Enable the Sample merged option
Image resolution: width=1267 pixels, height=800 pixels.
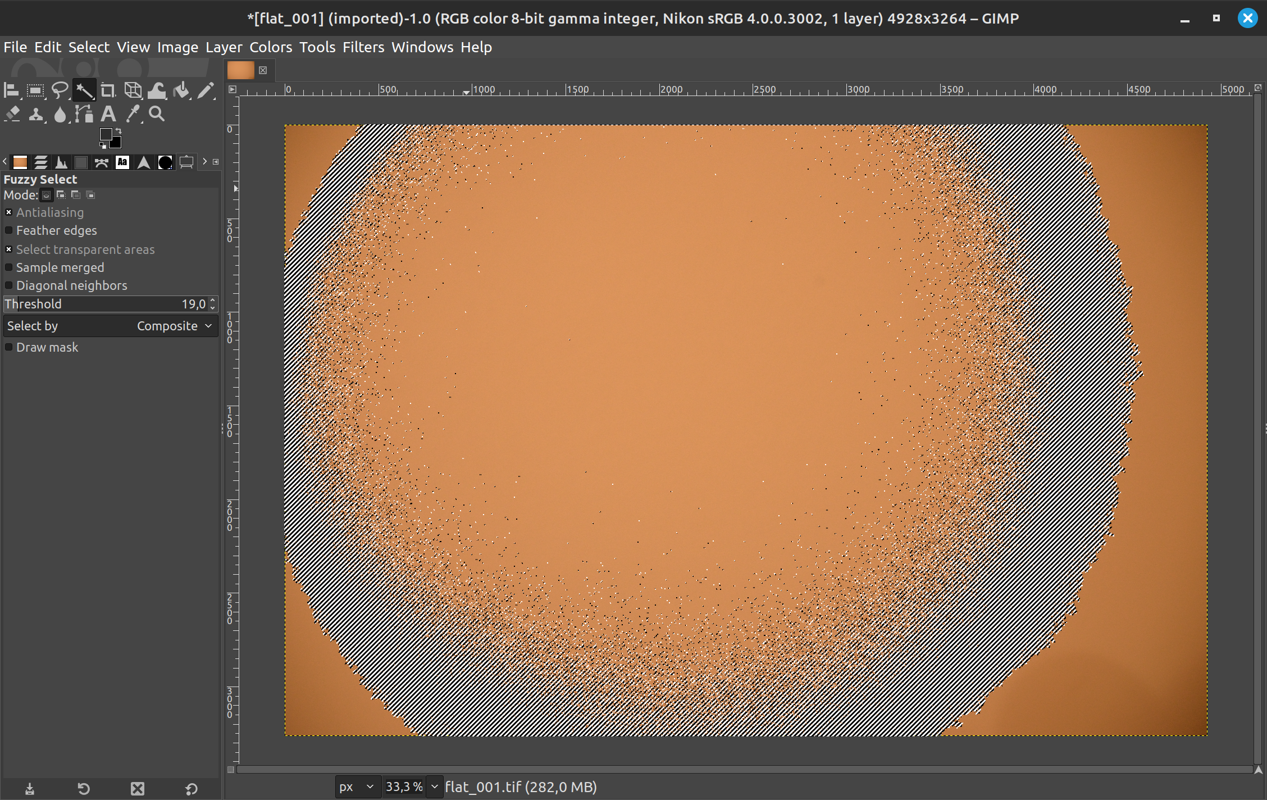click(9, 267)
